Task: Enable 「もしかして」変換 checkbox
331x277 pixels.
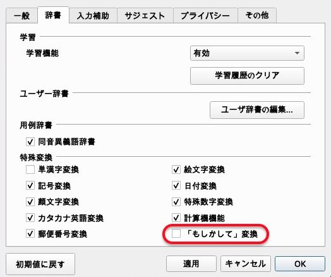Action: pyautogui.click(x=176, y=234)
